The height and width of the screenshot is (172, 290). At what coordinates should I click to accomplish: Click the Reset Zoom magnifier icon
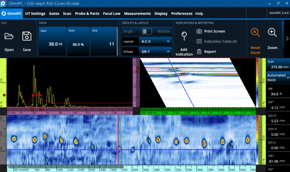coord(255,33)
